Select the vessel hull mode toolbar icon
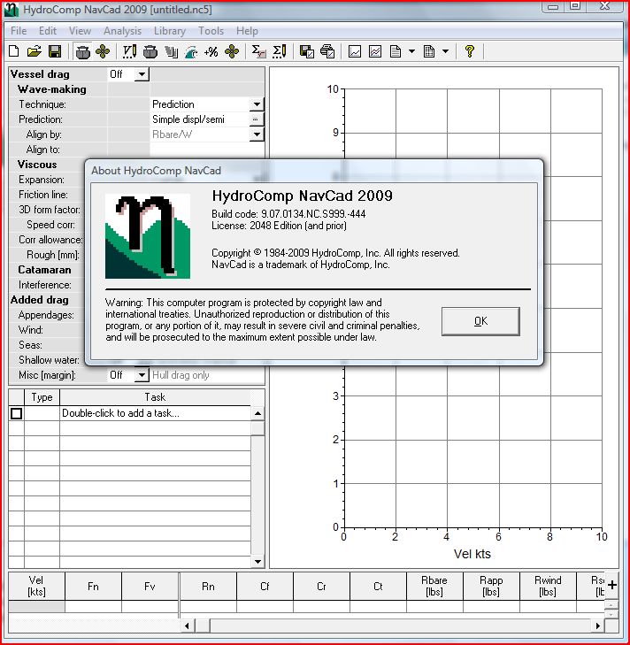This screenshot has width=630, height=645. tap(82, 52)
